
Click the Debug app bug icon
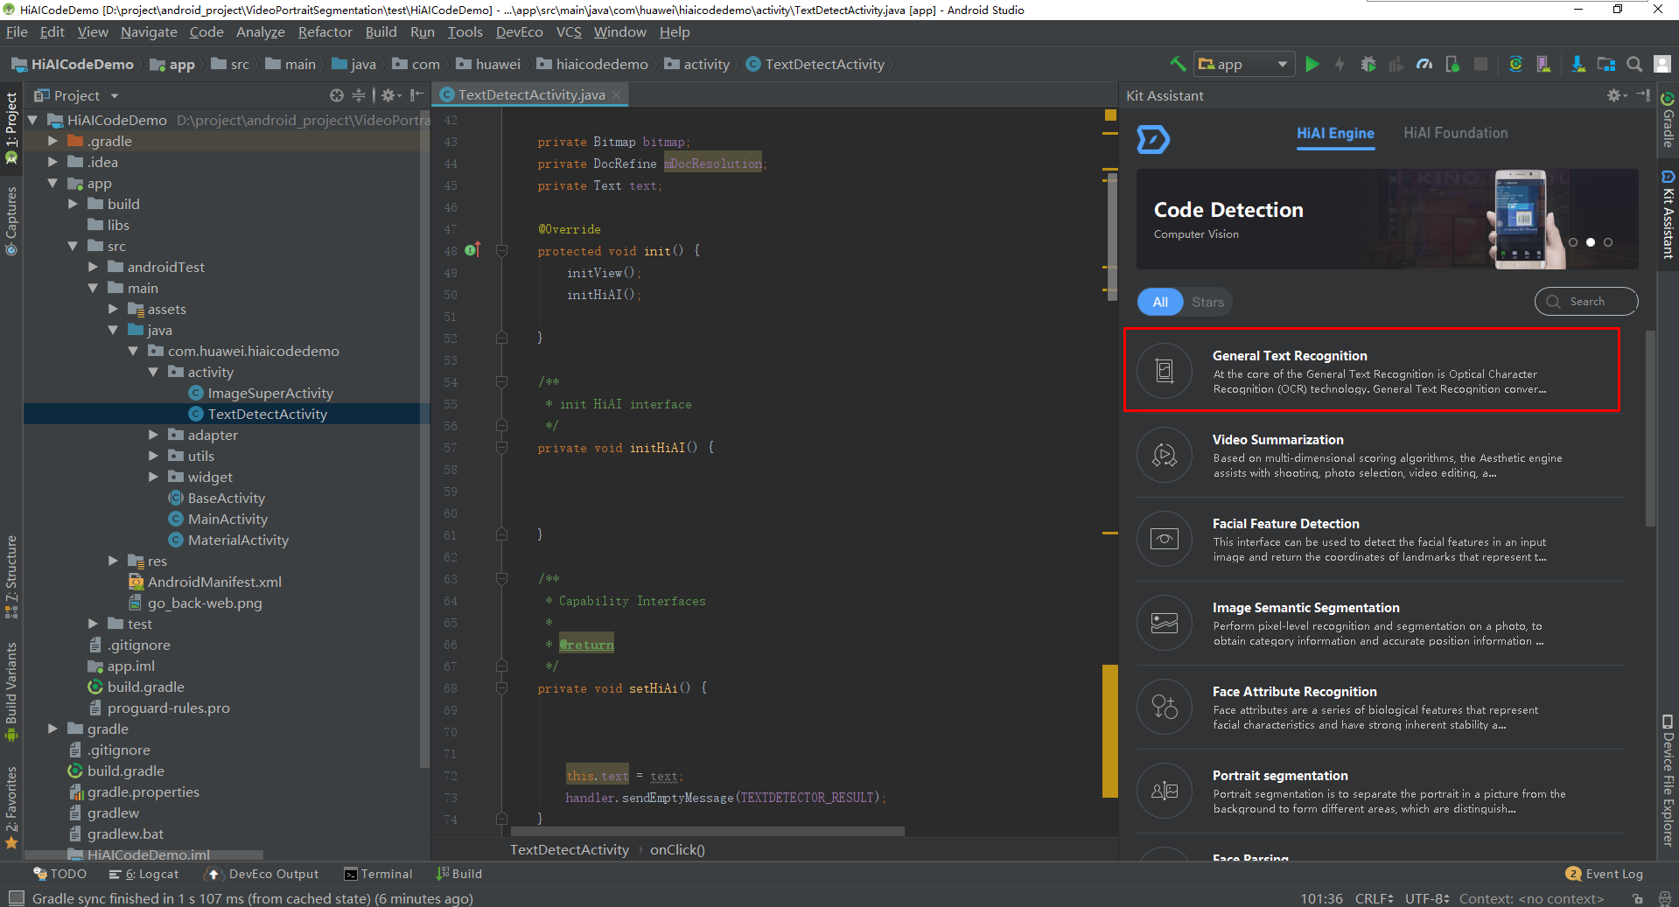[1368, 64]
